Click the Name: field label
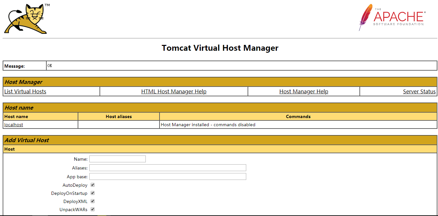 pos(81,159)
